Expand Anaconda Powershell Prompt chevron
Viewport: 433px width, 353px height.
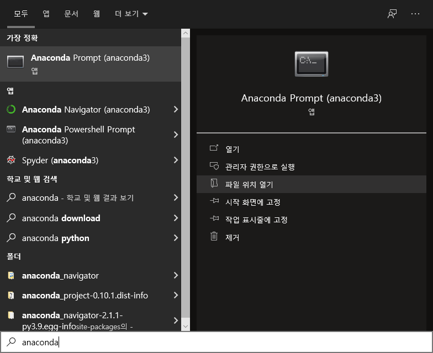click(176, 135)
